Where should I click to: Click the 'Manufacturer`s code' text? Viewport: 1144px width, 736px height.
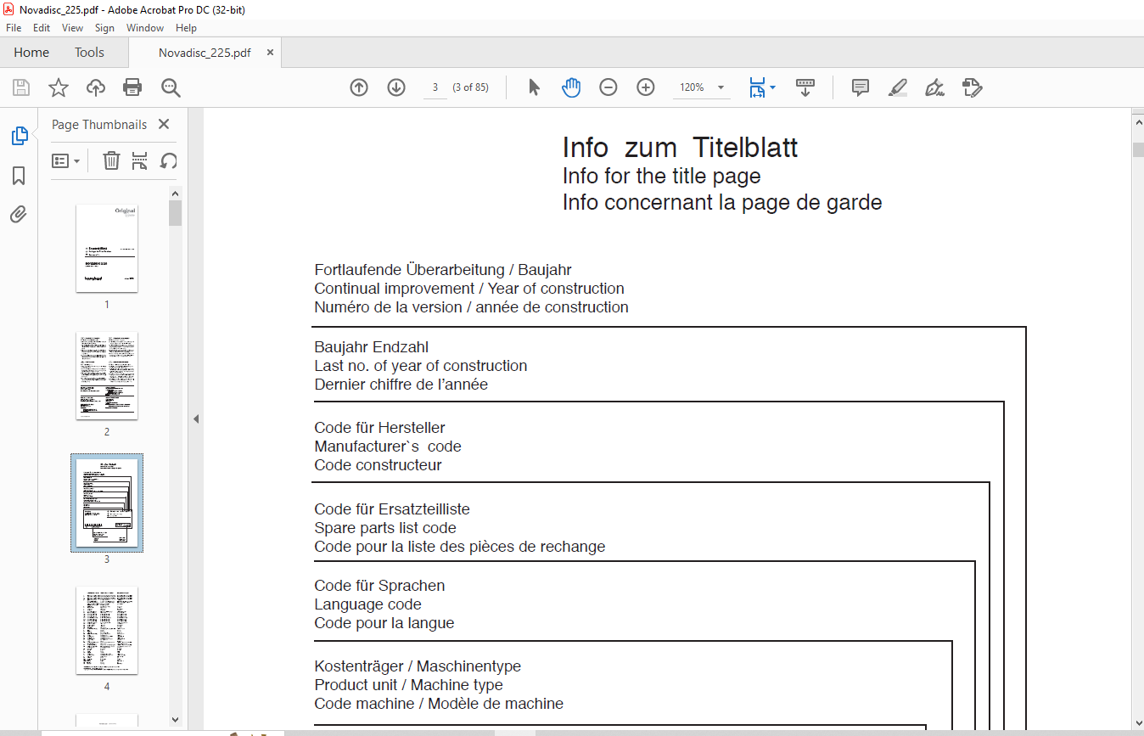[x=388, y=447]
